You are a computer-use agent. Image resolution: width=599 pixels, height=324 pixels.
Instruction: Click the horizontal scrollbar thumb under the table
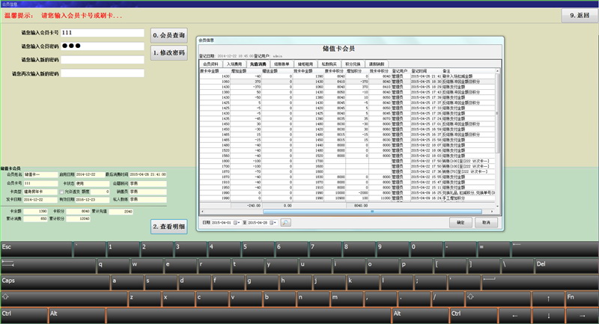(x=372, y=211)
